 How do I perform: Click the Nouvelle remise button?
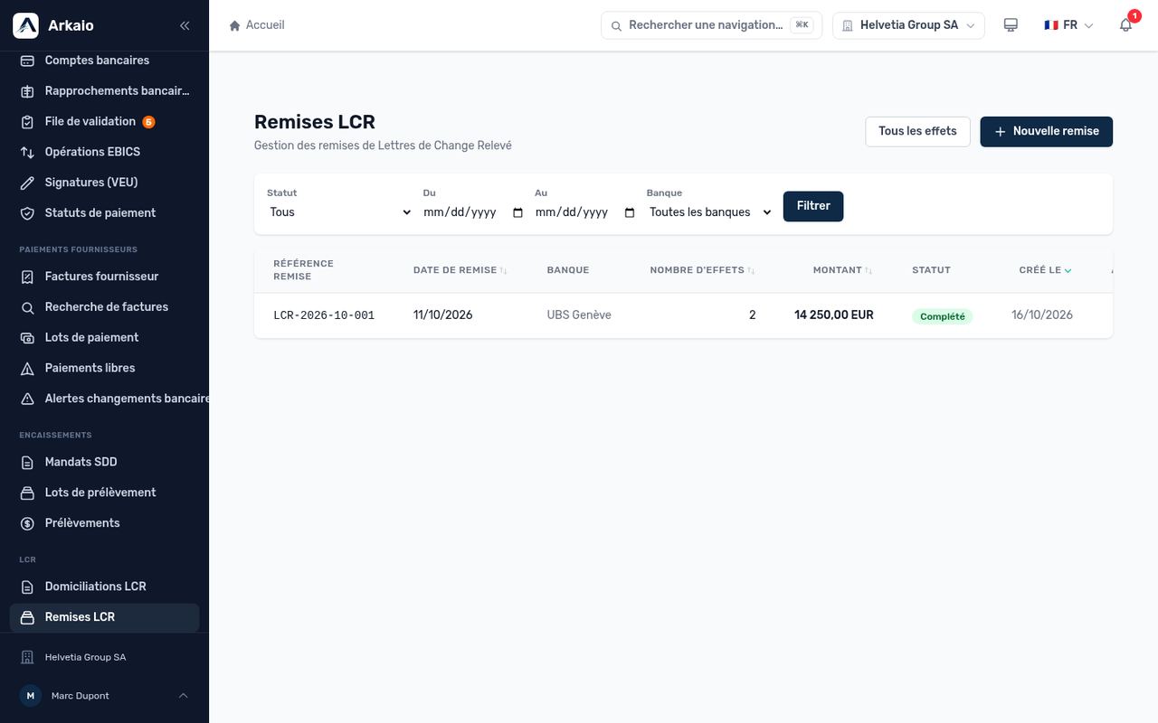pos(1046,132)
